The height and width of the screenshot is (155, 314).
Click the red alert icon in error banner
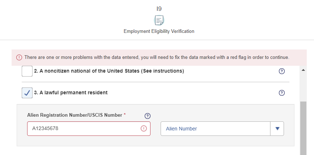tap(19, 57)
